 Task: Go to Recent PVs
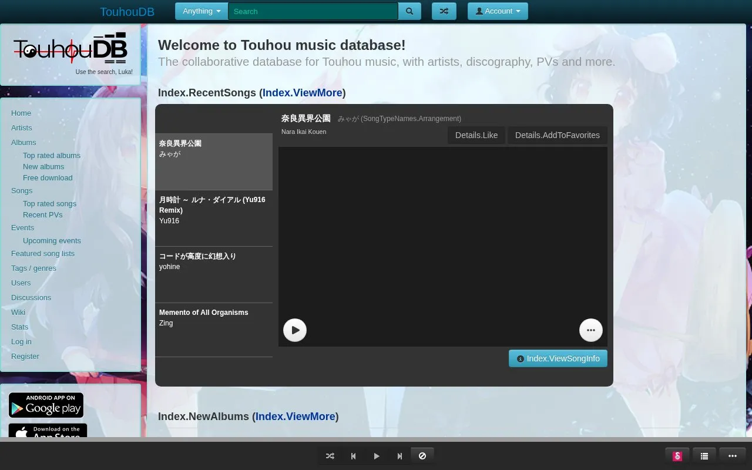click(43, 215)
